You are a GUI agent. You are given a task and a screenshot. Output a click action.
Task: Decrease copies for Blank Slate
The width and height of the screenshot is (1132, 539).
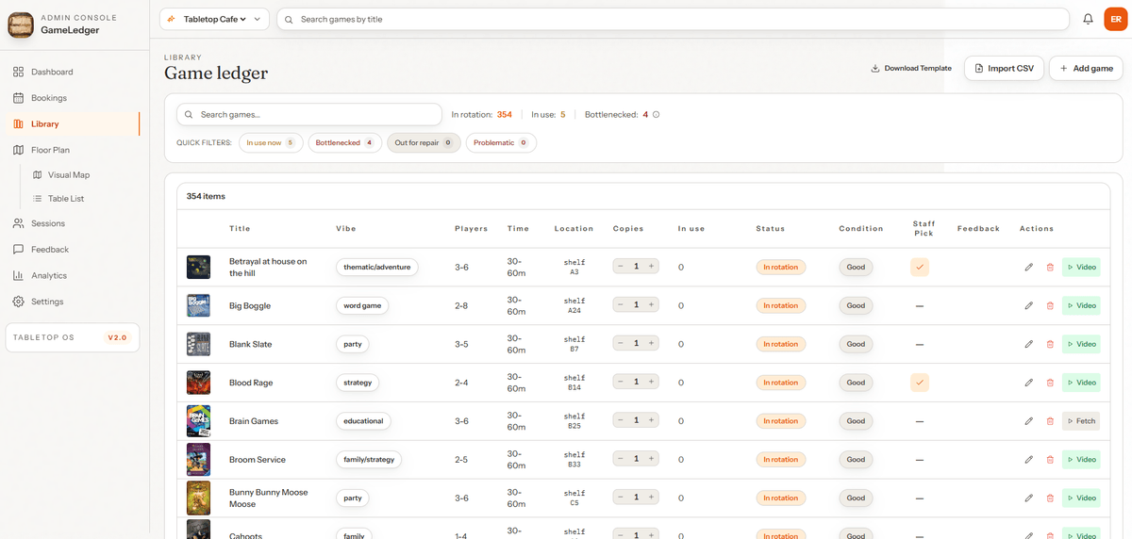620,344
